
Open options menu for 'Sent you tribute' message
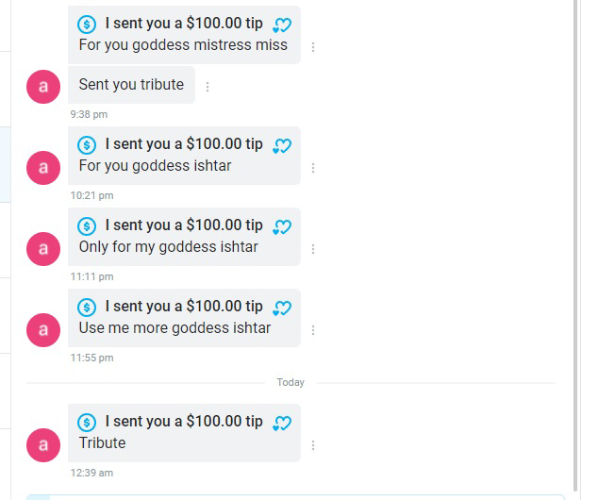pyautogui.click(x=208, y=87)
